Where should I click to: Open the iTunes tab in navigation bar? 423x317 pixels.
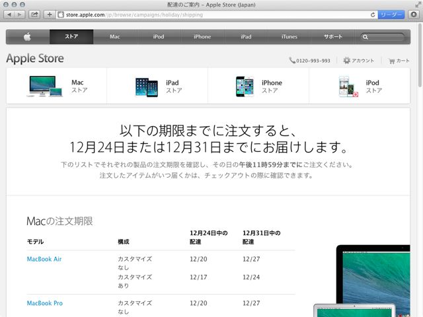289,37
